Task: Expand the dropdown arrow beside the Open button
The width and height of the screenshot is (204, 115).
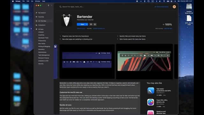Action: [x=87, y=24]
